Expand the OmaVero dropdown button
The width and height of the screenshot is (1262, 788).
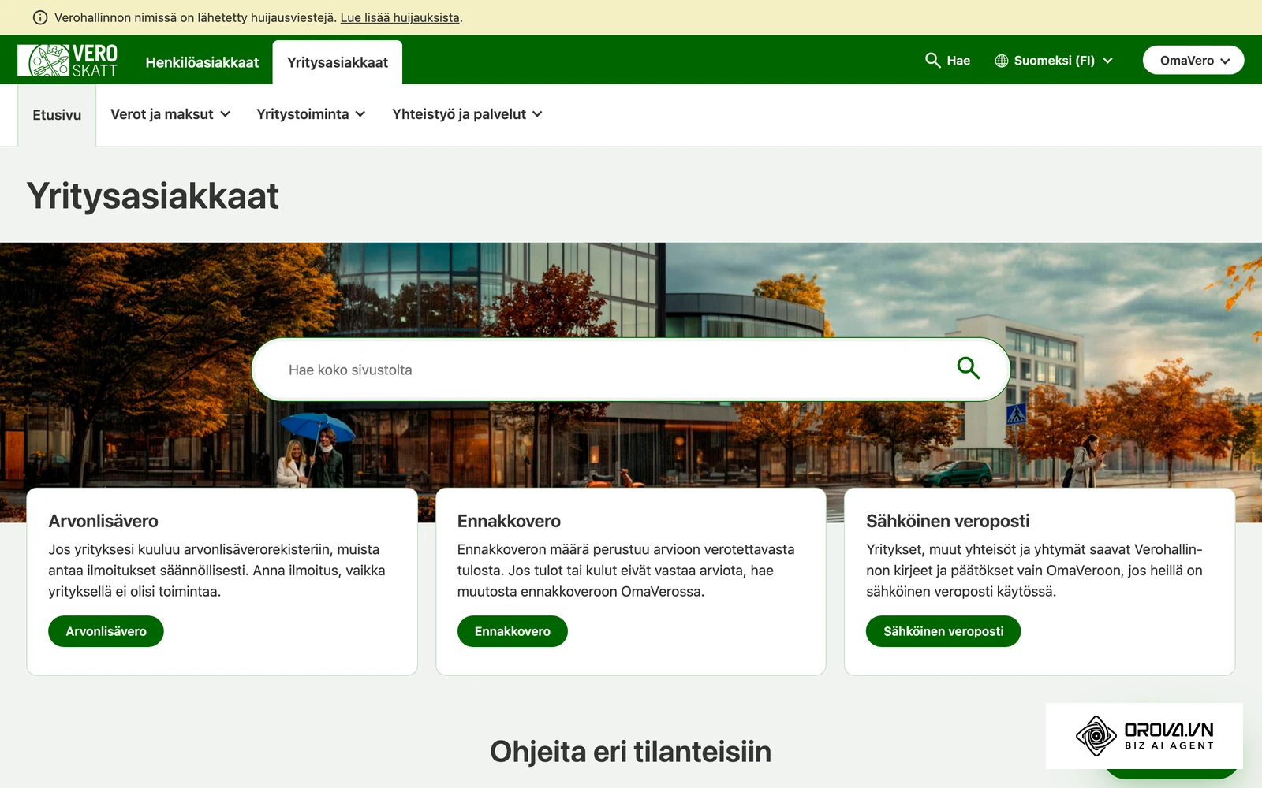(x=1193, y=61)
